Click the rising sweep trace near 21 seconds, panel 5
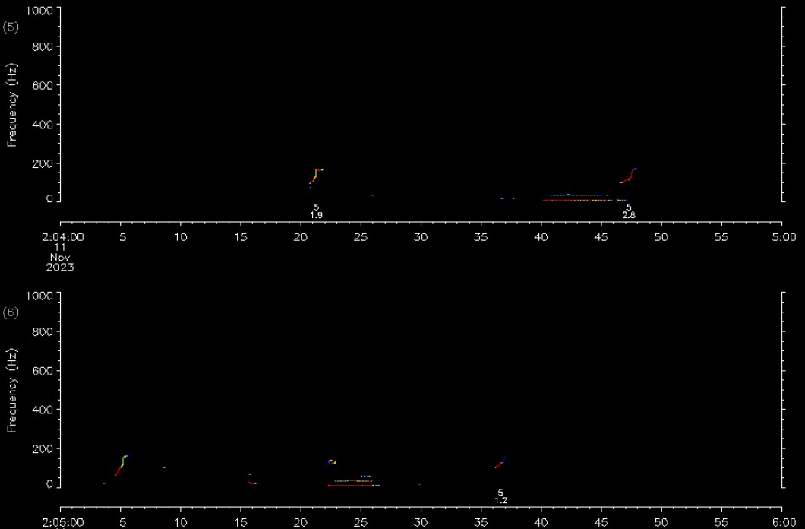Screen dimensions: 805x529 click(316, 176)
